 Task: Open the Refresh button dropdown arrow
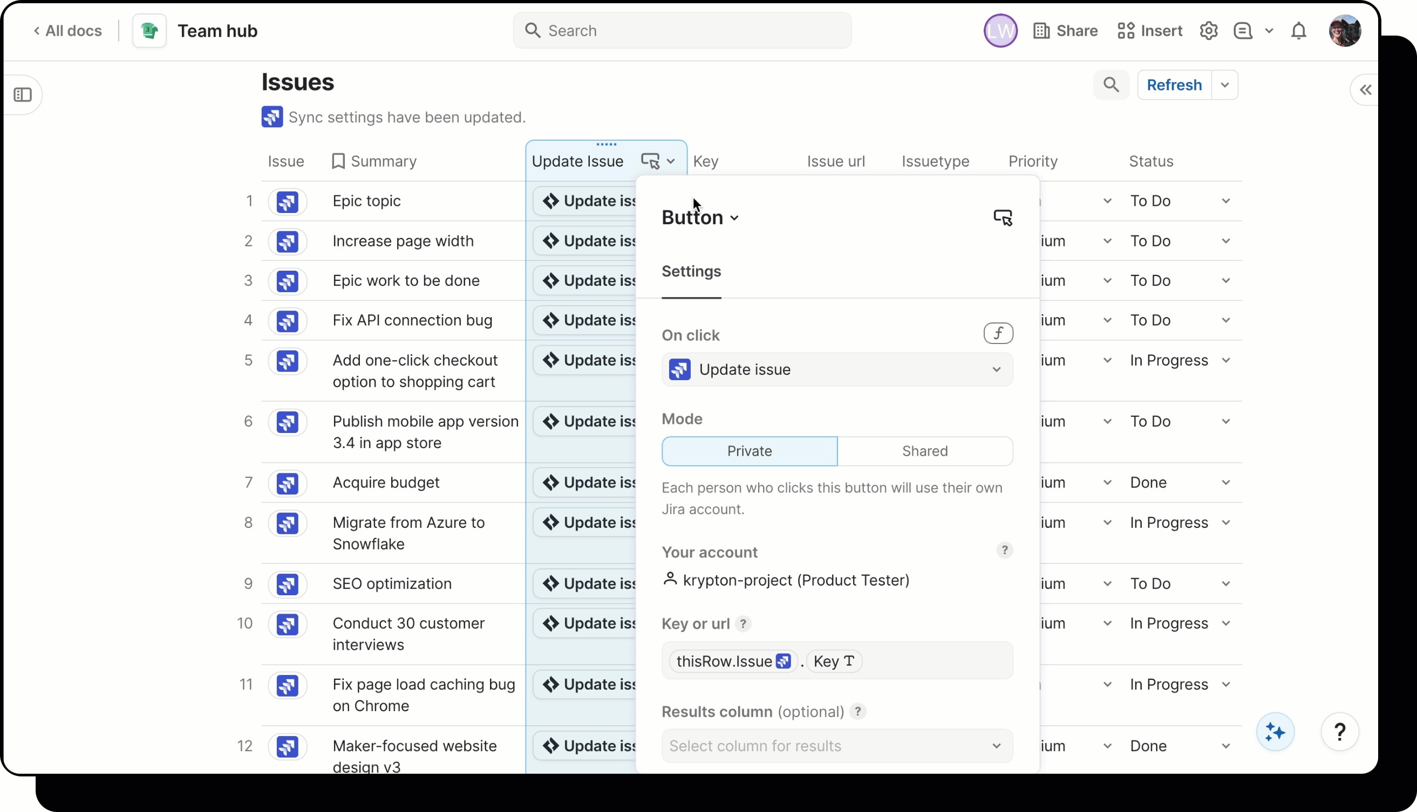point(1224,85)
